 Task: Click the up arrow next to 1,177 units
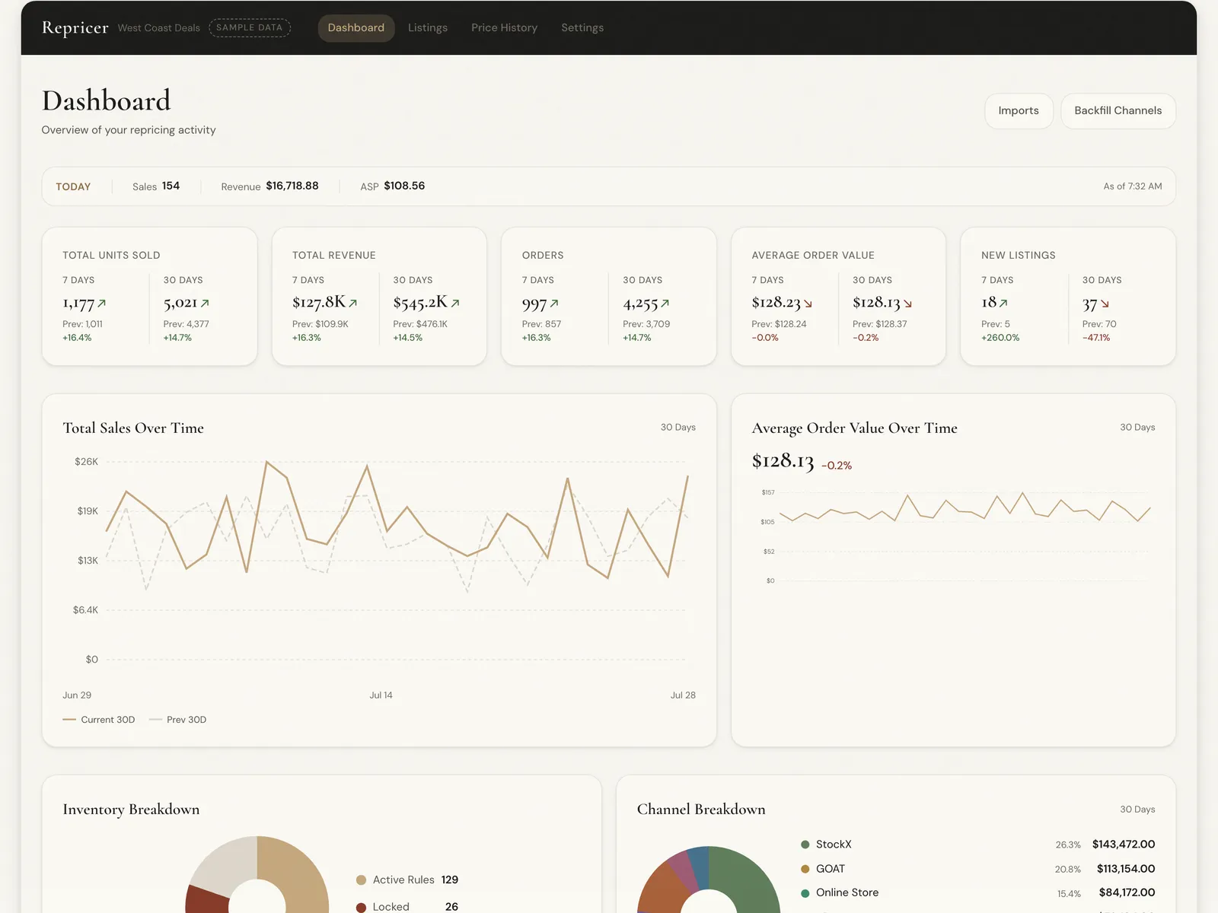click(x=102, y=304)
